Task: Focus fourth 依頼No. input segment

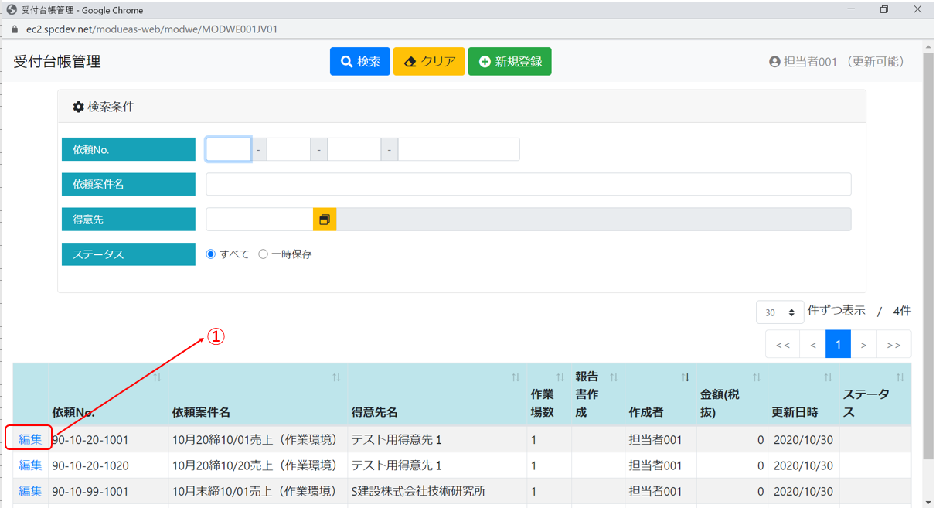Action: [459, 149]
